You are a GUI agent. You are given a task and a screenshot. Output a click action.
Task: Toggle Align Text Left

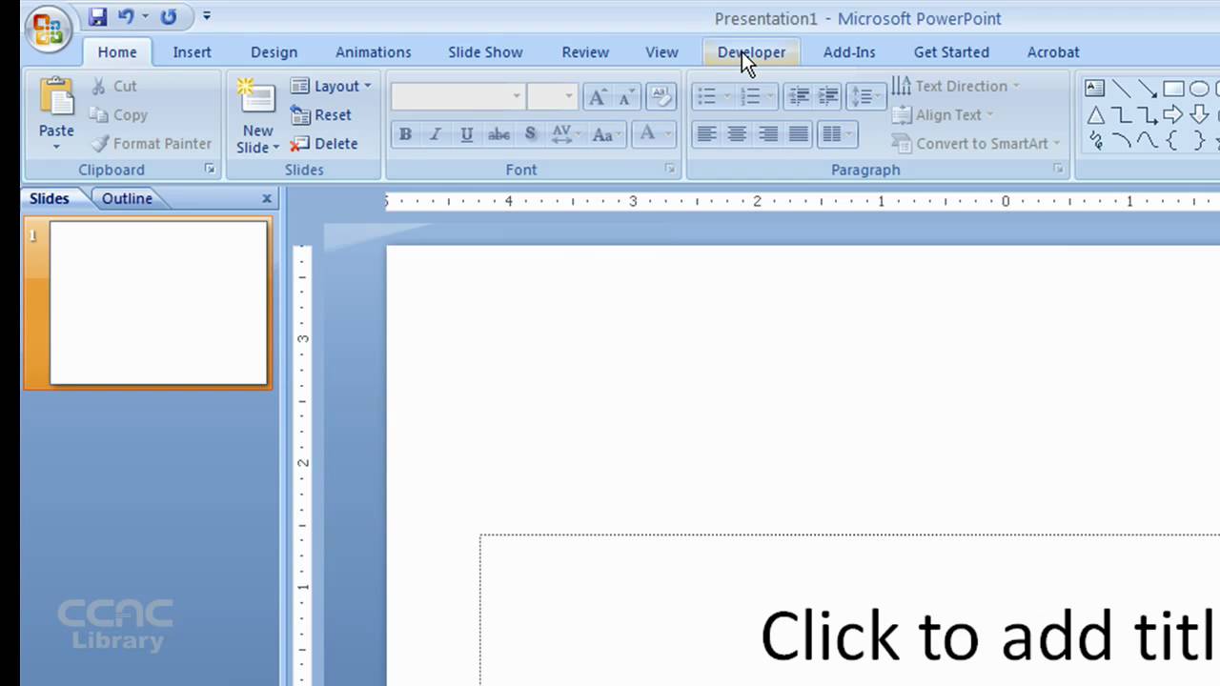tap(706, 134)
